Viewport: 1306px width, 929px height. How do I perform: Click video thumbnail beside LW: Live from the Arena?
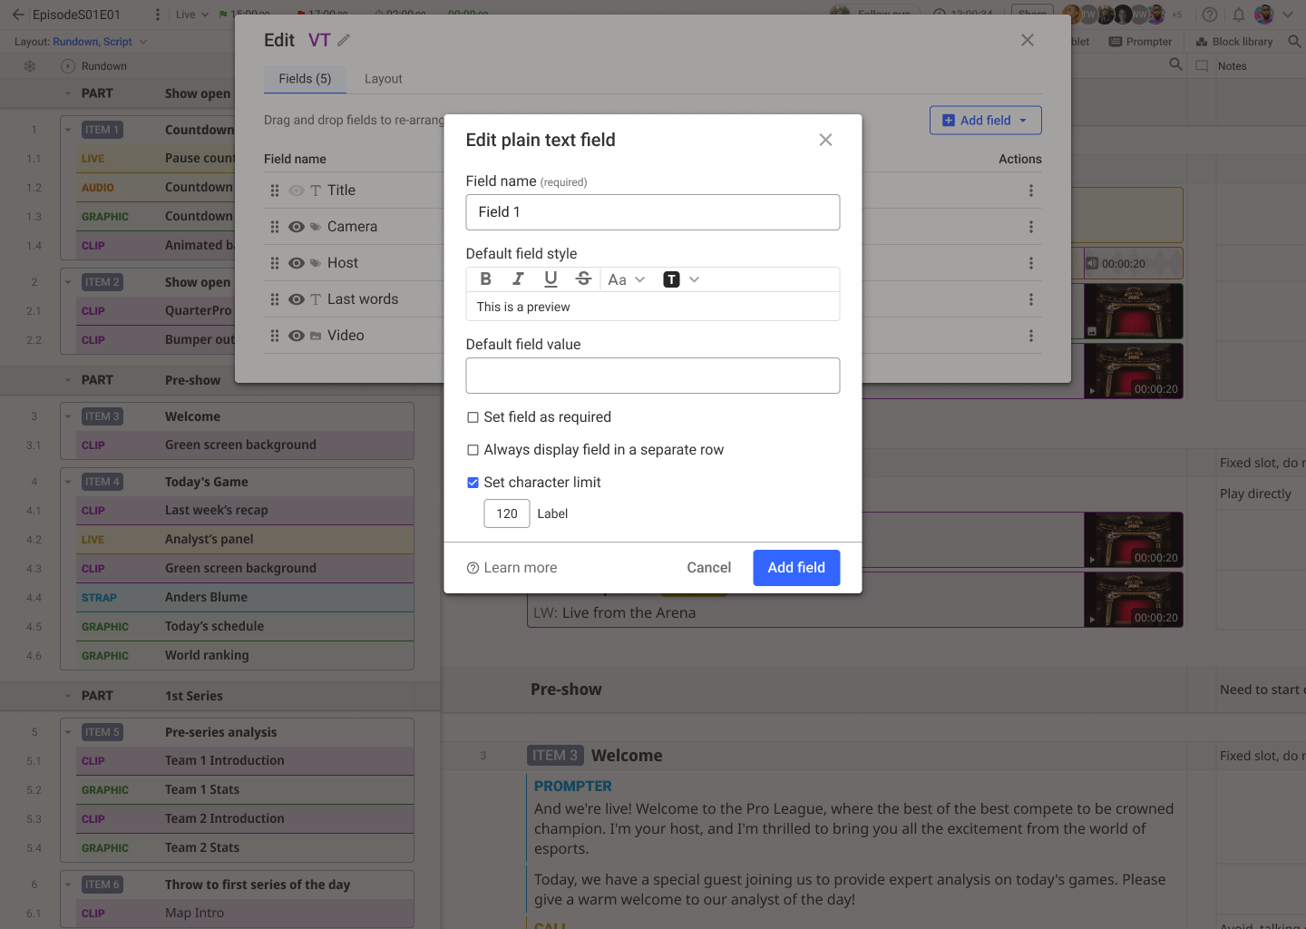[x=1134, y=600]
